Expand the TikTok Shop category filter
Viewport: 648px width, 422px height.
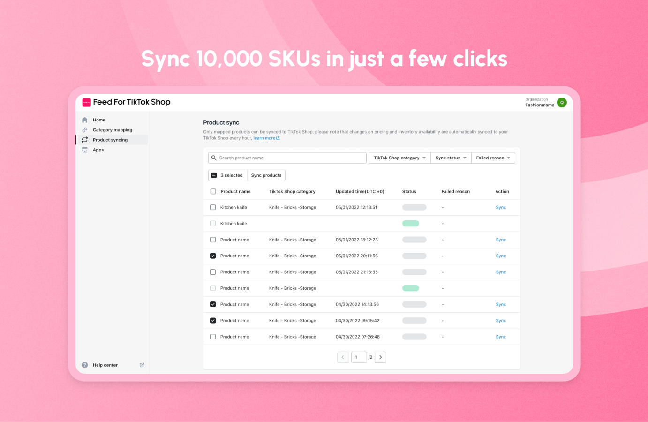pos(400,158)
